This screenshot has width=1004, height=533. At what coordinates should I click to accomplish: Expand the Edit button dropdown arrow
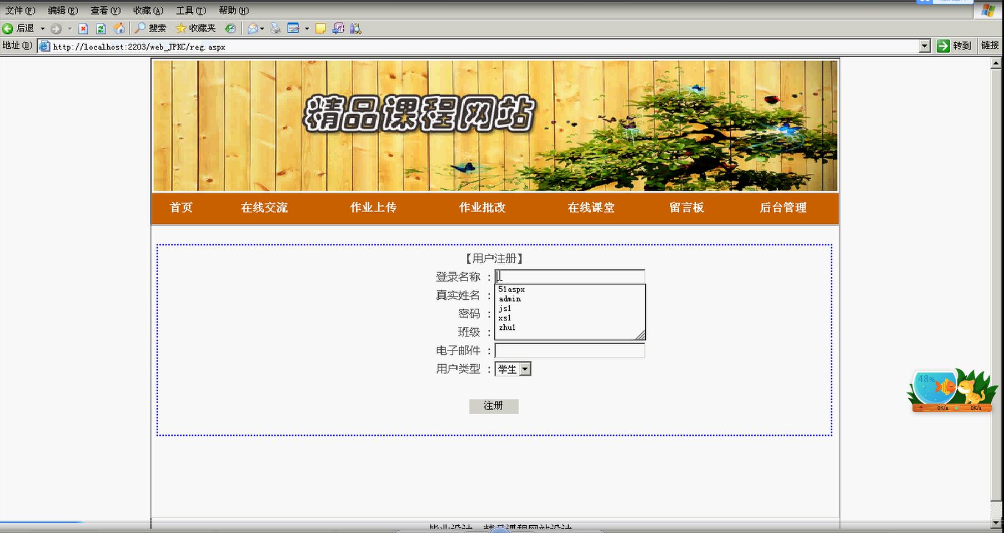click(307, 29)
